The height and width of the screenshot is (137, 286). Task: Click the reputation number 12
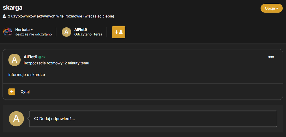tap(44, 57)
